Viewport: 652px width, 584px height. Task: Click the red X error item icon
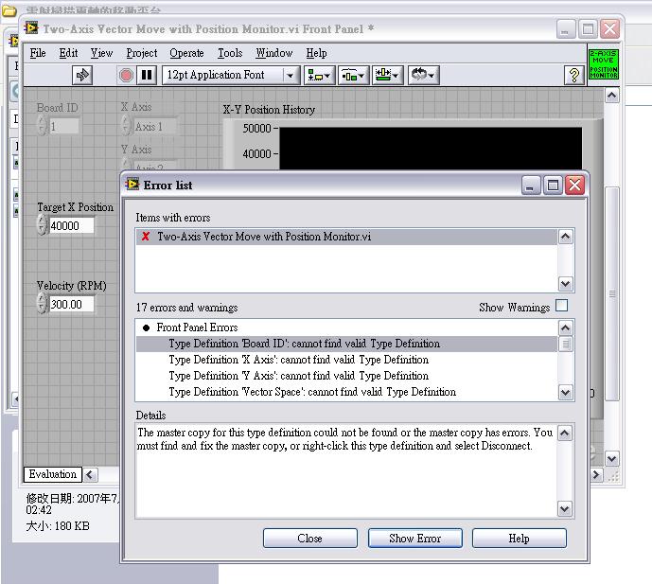click(x=146, y=237)
